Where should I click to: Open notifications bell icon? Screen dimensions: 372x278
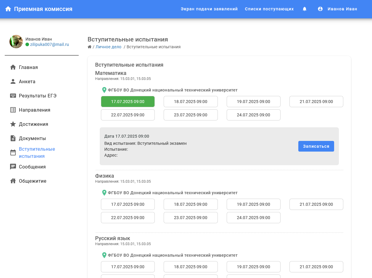click(305, 9)
